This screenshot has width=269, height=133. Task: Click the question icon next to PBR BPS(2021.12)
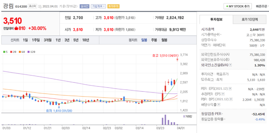coord(231,99)
